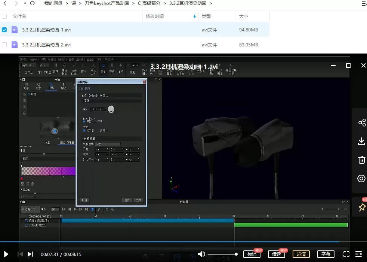This screenshot has width=367, height=262.
Task: Open the 类型回放 dropdown in the wizard
Action: [108, 144]
